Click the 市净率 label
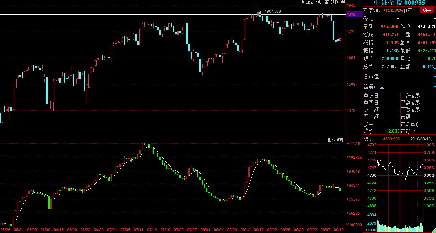Image resolution: width=436 pixels, height=233 pixels. [408, 131]
